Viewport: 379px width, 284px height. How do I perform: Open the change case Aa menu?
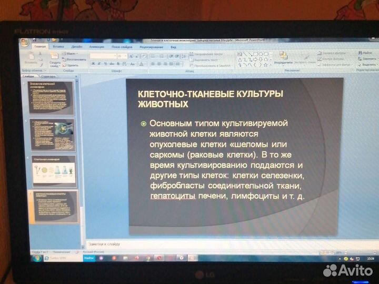coord(133,64)
